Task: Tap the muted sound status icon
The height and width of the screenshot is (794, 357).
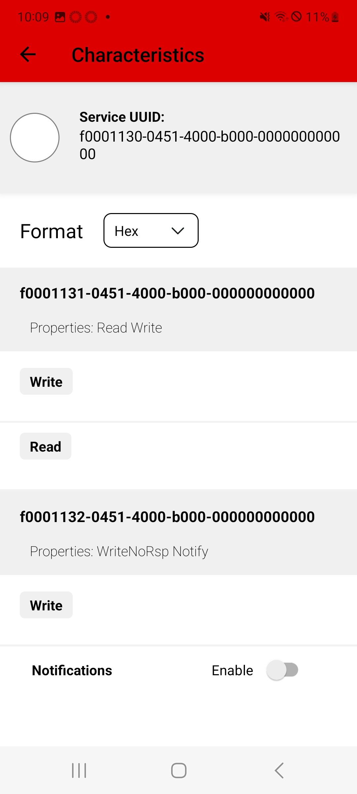Action: click(264, 17)
